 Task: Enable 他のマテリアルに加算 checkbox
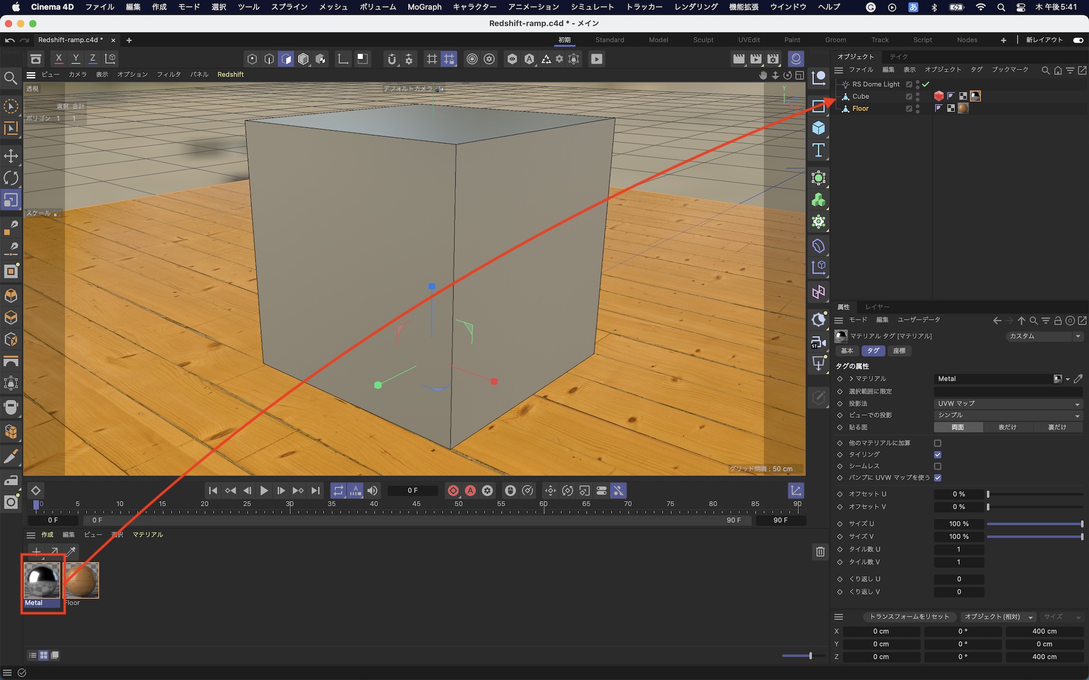(x=938, y=443)
